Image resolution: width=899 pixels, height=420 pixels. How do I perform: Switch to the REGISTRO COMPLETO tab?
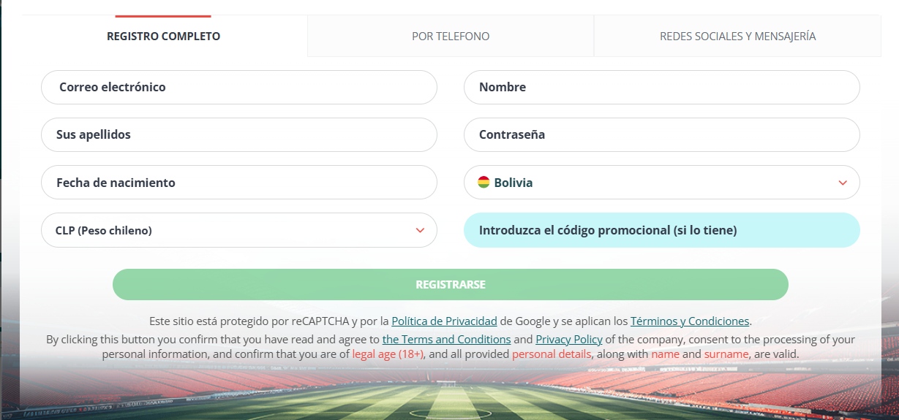click(163, 36)
